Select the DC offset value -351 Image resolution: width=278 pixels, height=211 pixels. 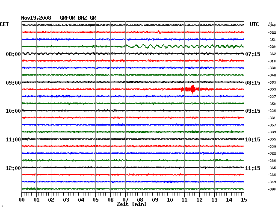point(272,40)
